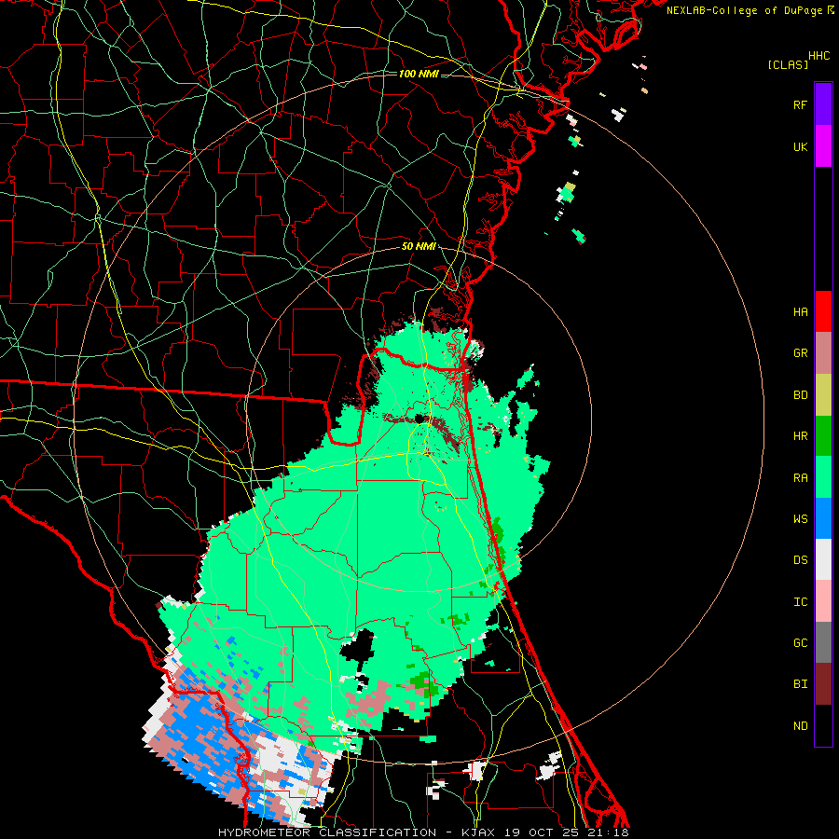Click the UK magenta legend swatch
The width and height of the screenshot is (839, 839).
823,146
